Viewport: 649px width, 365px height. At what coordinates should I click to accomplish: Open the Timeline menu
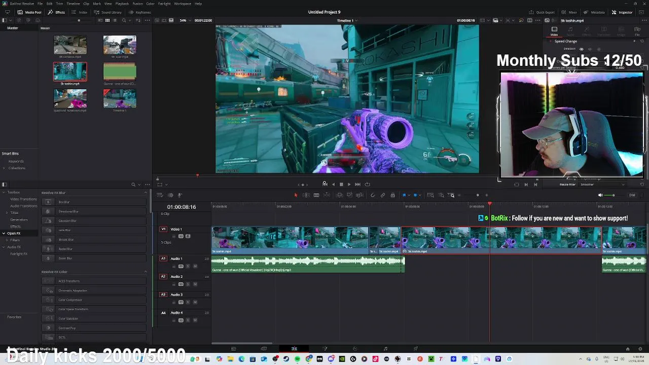pyautogui.click(x=73, y=4)
